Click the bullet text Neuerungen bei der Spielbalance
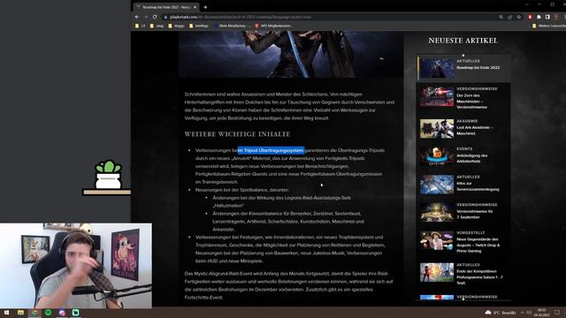This screenshot has width=566, height=318. pyautogui.click(x=241, y=190)
